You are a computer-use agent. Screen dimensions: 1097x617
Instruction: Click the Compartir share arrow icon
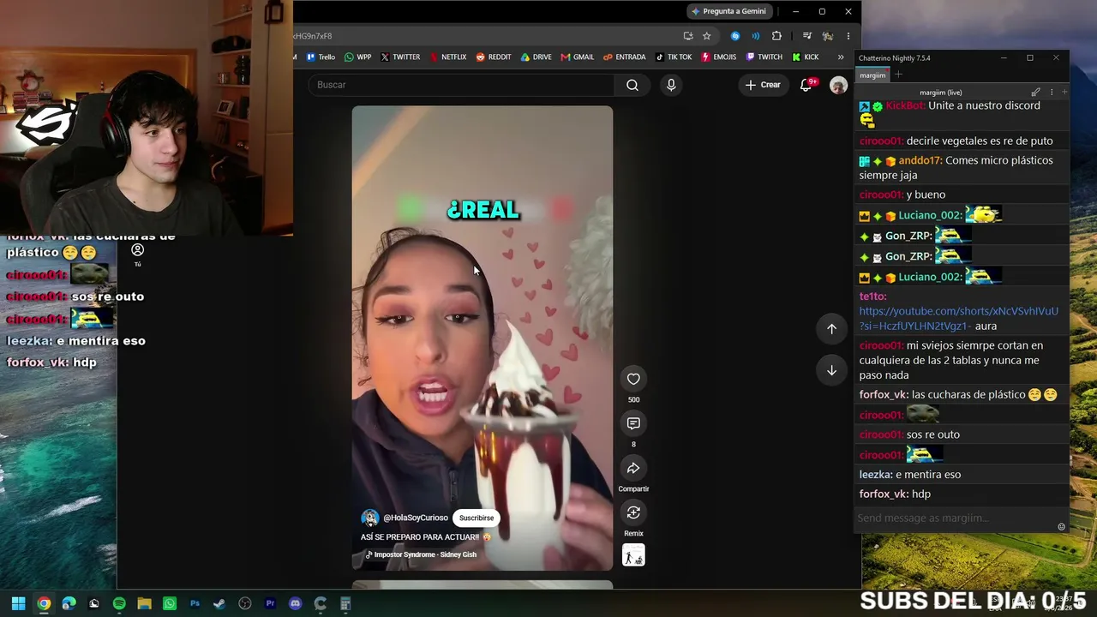click(x=633, y=468)
